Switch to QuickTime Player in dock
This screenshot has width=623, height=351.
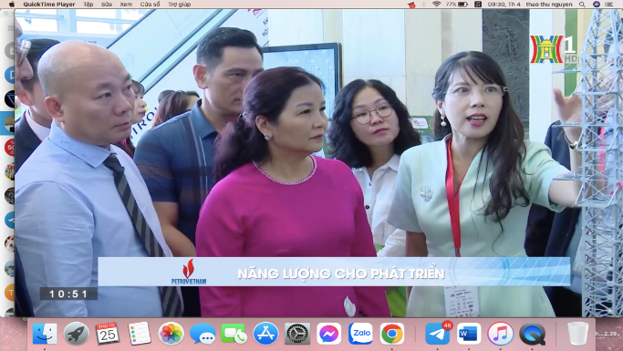tap(532, 334)
